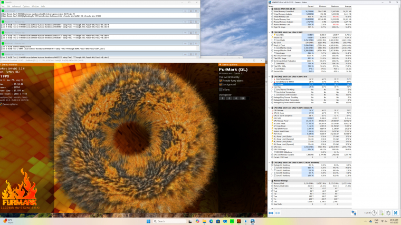Click the HWiNFO taskbar icon
This screenshot has height=225, width=401.
tap(252, 221)
